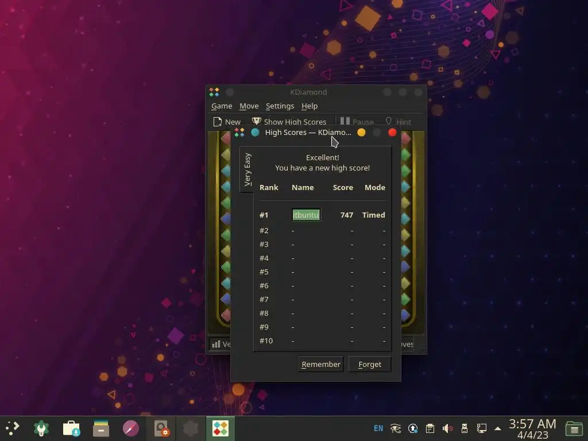Expand the hidden system tray arrow

[x=498, y=428]
